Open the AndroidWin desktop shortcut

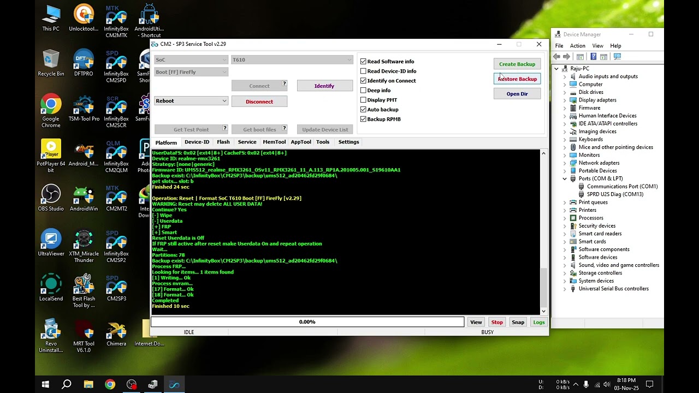coord(84,198)
